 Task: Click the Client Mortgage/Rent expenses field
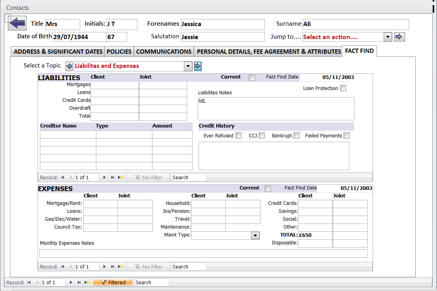(101, 204)
